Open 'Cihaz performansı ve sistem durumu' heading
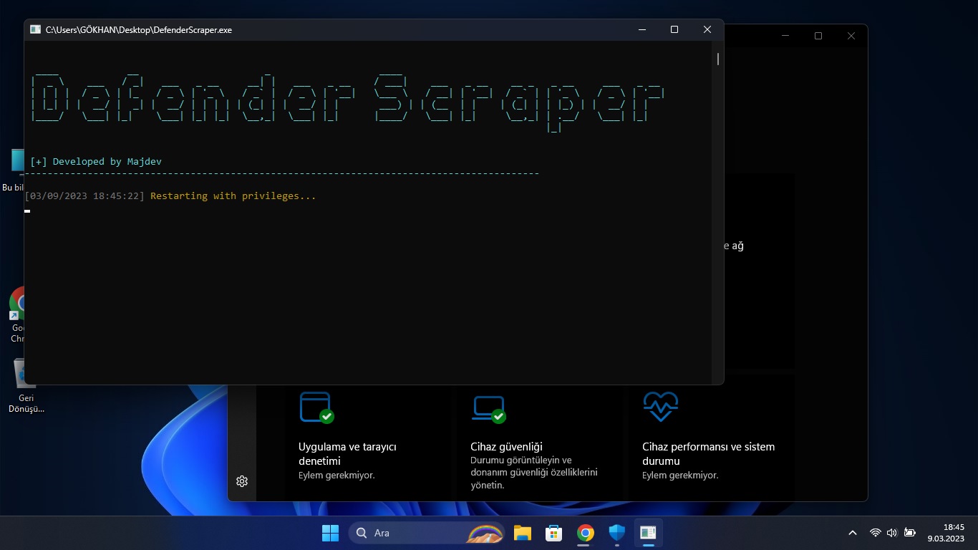 [x=708, y=454]
